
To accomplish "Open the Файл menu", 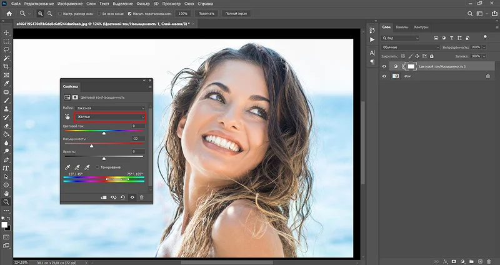I will pos(16,4).
